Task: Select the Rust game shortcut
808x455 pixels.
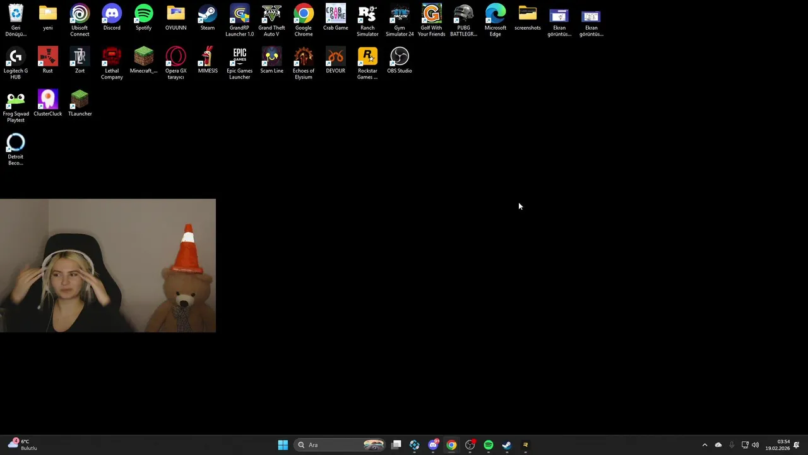Action: [x=48, y=61]
